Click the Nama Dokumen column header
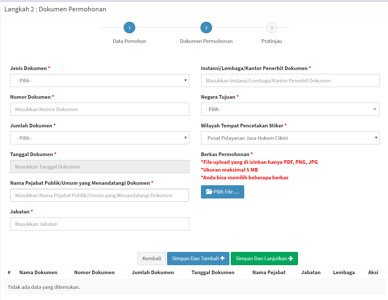Image resolution: width=388 pixels, height=300 pixels. (38, 272)
